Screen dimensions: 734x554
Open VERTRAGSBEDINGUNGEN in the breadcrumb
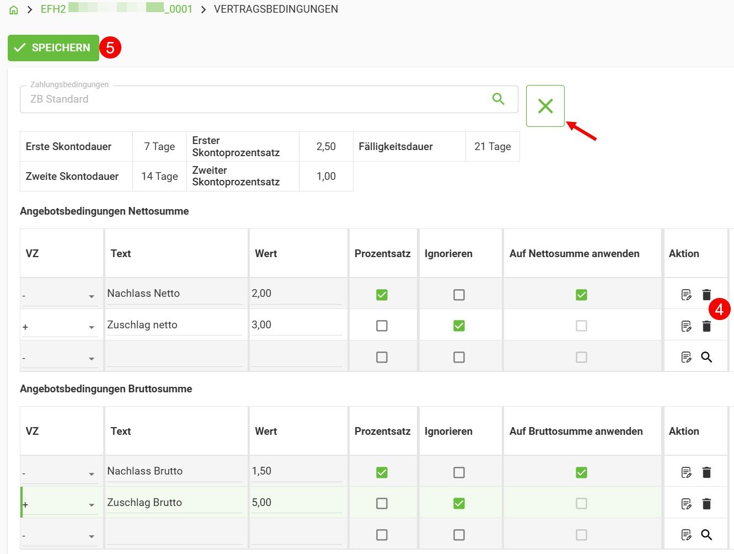[275, 9]
